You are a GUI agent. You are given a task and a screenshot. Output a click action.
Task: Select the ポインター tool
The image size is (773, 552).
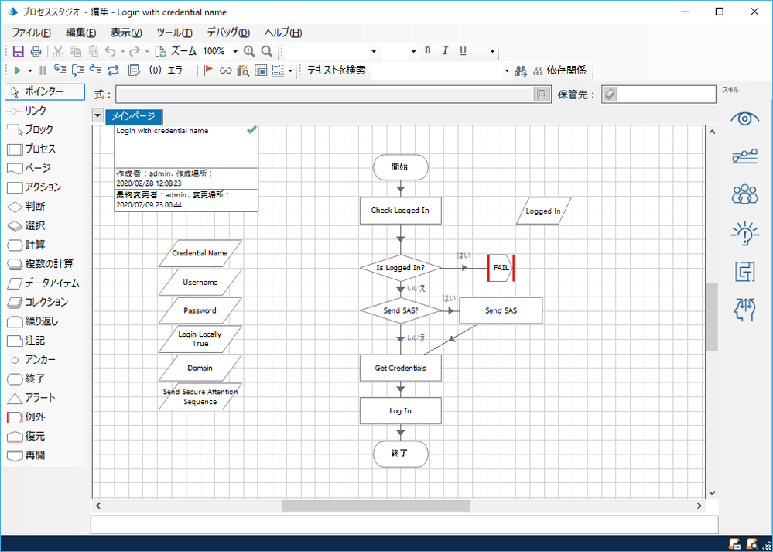[x=44, y=92]
